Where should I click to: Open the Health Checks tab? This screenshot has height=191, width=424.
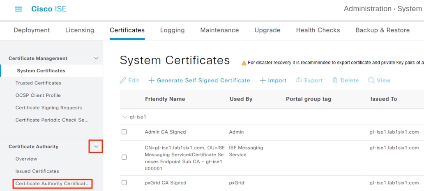(x=318, y=30)
